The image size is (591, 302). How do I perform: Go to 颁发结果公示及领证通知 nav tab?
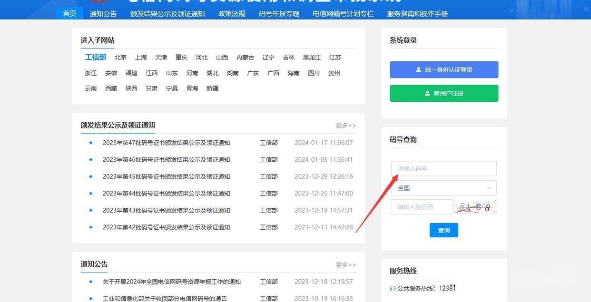pyautogui.click(x=167, y=14)
